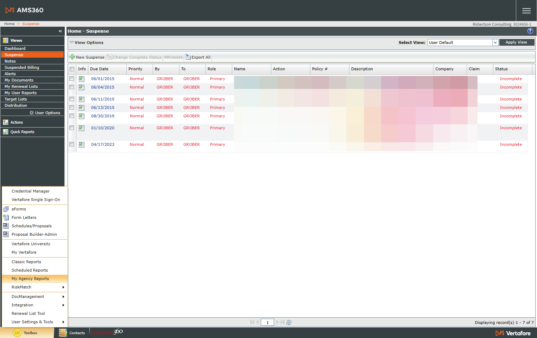Expand the RiskMatch submenu
The height and width of the screenshot is (338, 537).
[34, 287]
